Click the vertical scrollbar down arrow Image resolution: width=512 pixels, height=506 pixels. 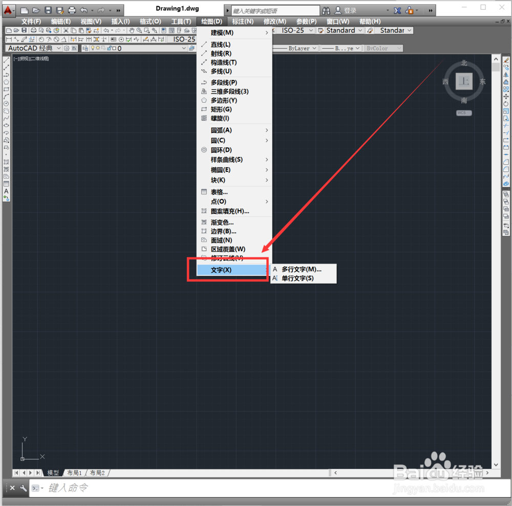pos(496,464)
